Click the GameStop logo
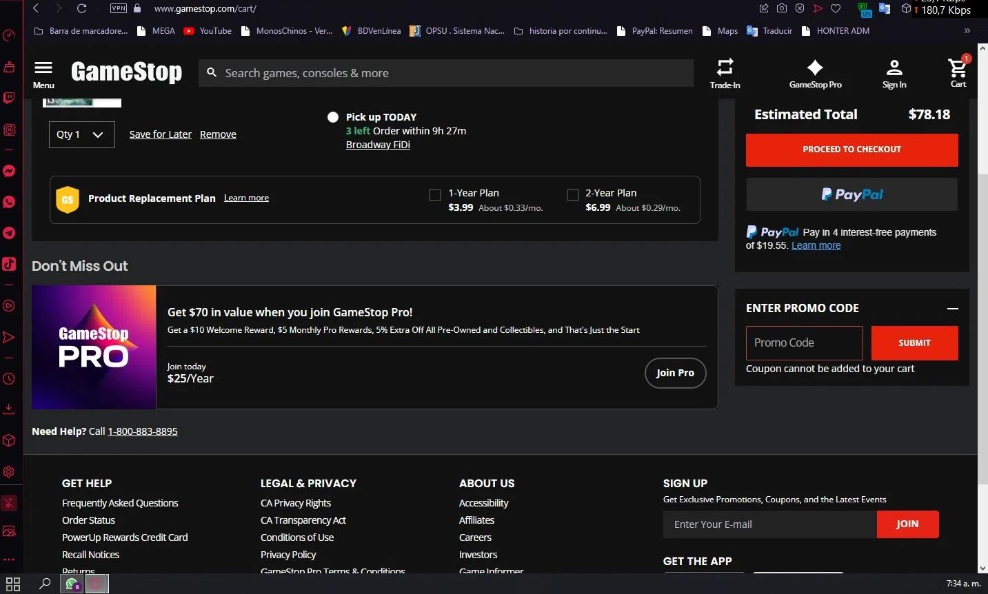 (126, 72)
